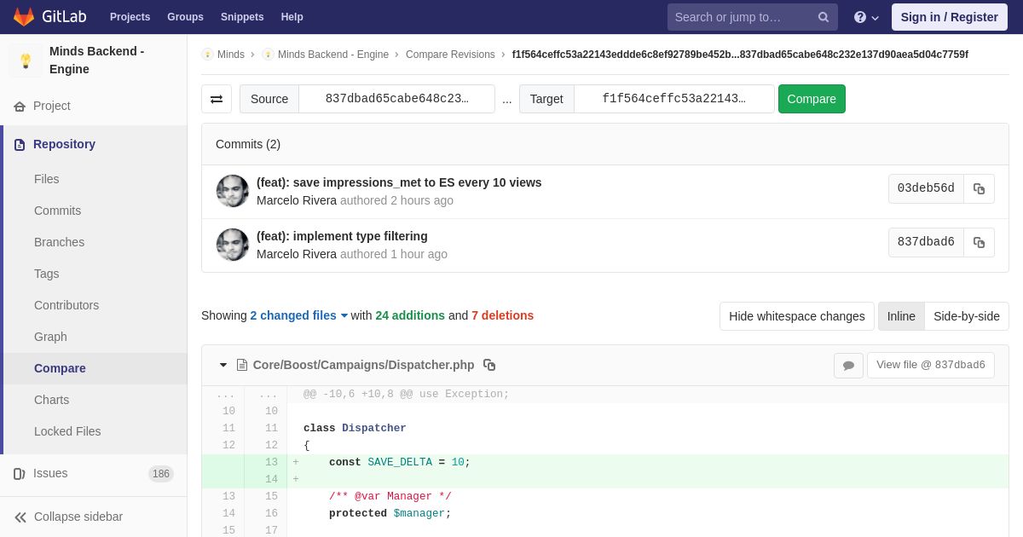The width and height of the screenshot is (1023, 537).
Task: Click new line number 13 in diff
Action: (271, 462)
